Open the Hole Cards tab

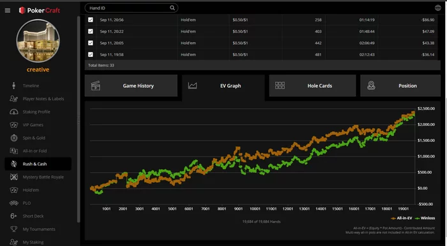point(312,85)
